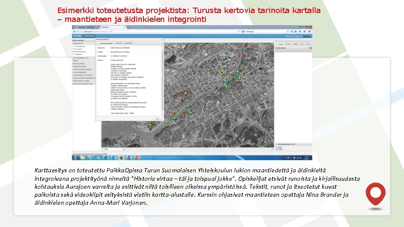Launch Internet Explorer from the taskbar
The image size is (404, 227).
click(x=90, y=158)
